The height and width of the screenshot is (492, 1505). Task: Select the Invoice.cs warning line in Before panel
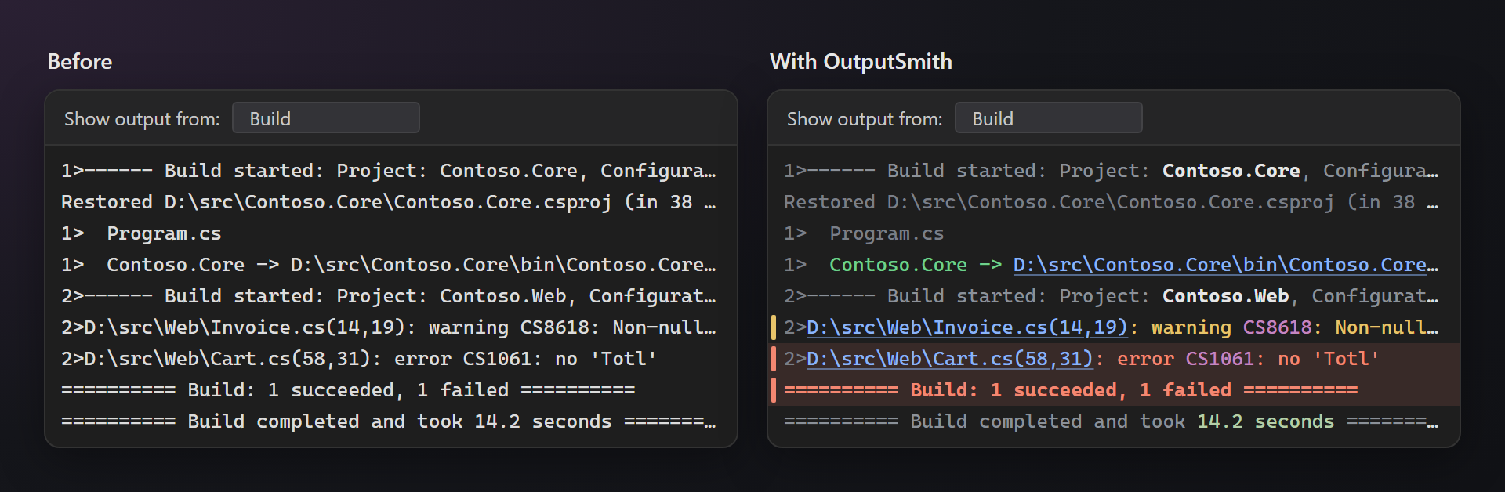point(389,327)
